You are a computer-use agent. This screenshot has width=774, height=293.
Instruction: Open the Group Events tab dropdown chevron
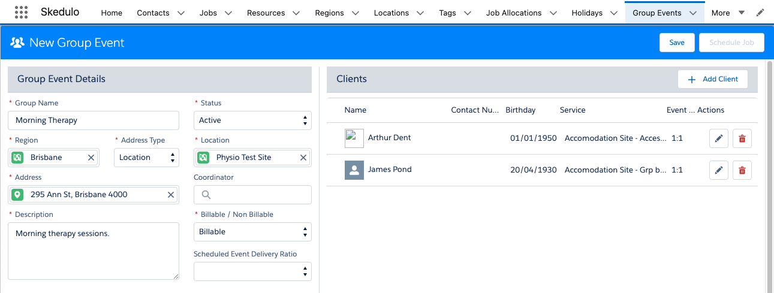click(693, 13)
